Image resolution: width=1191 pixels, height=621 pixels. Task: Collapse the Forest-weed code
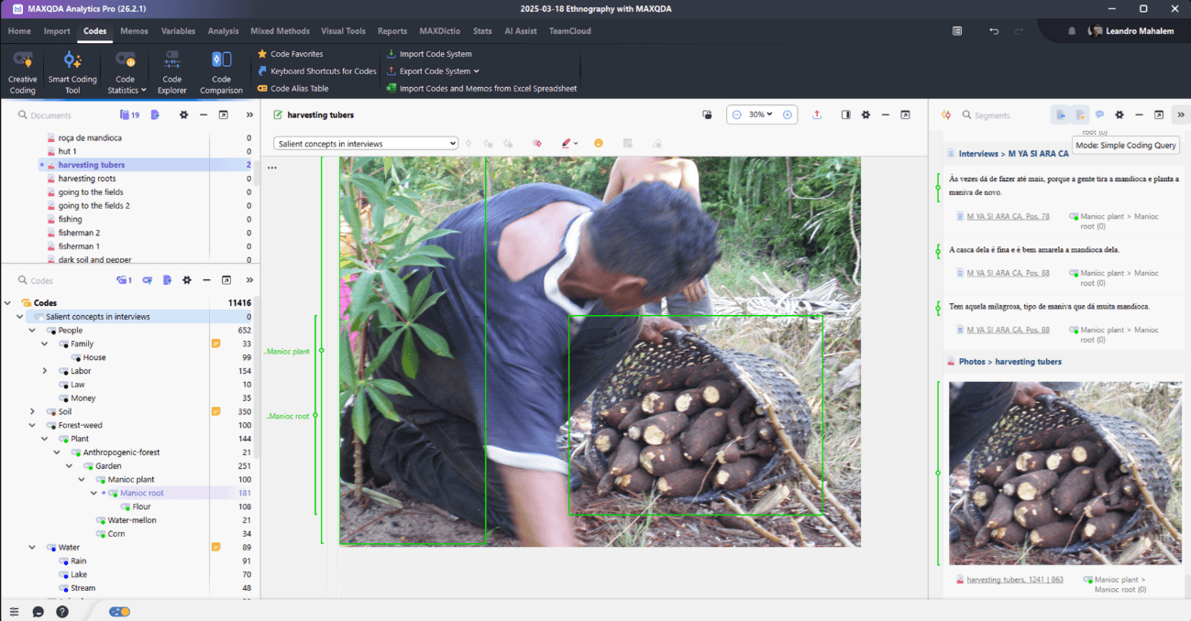click(x=32, y=425)
